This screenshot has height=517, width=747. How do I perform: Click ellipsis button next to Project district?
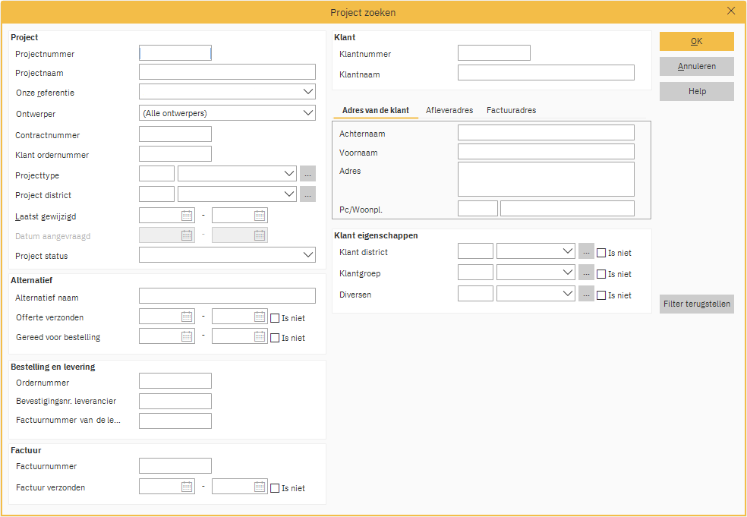[307, 194]
